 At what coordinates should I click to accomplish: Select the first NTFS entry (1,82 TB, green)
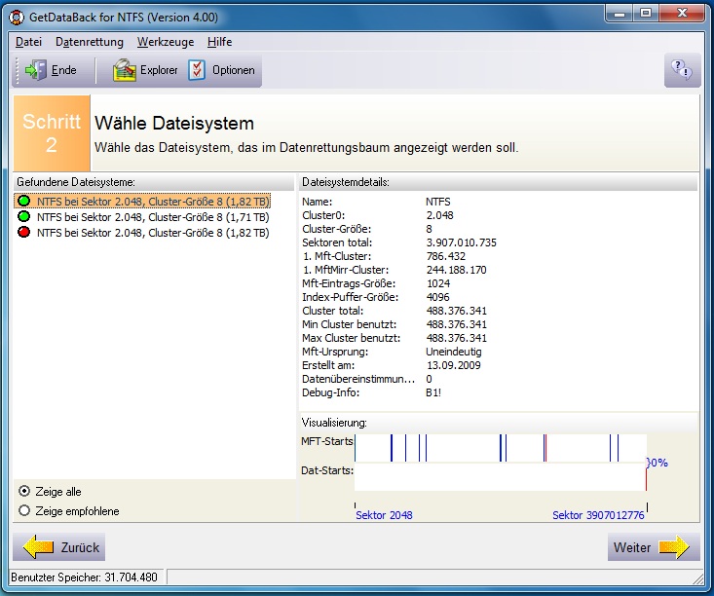143,202
